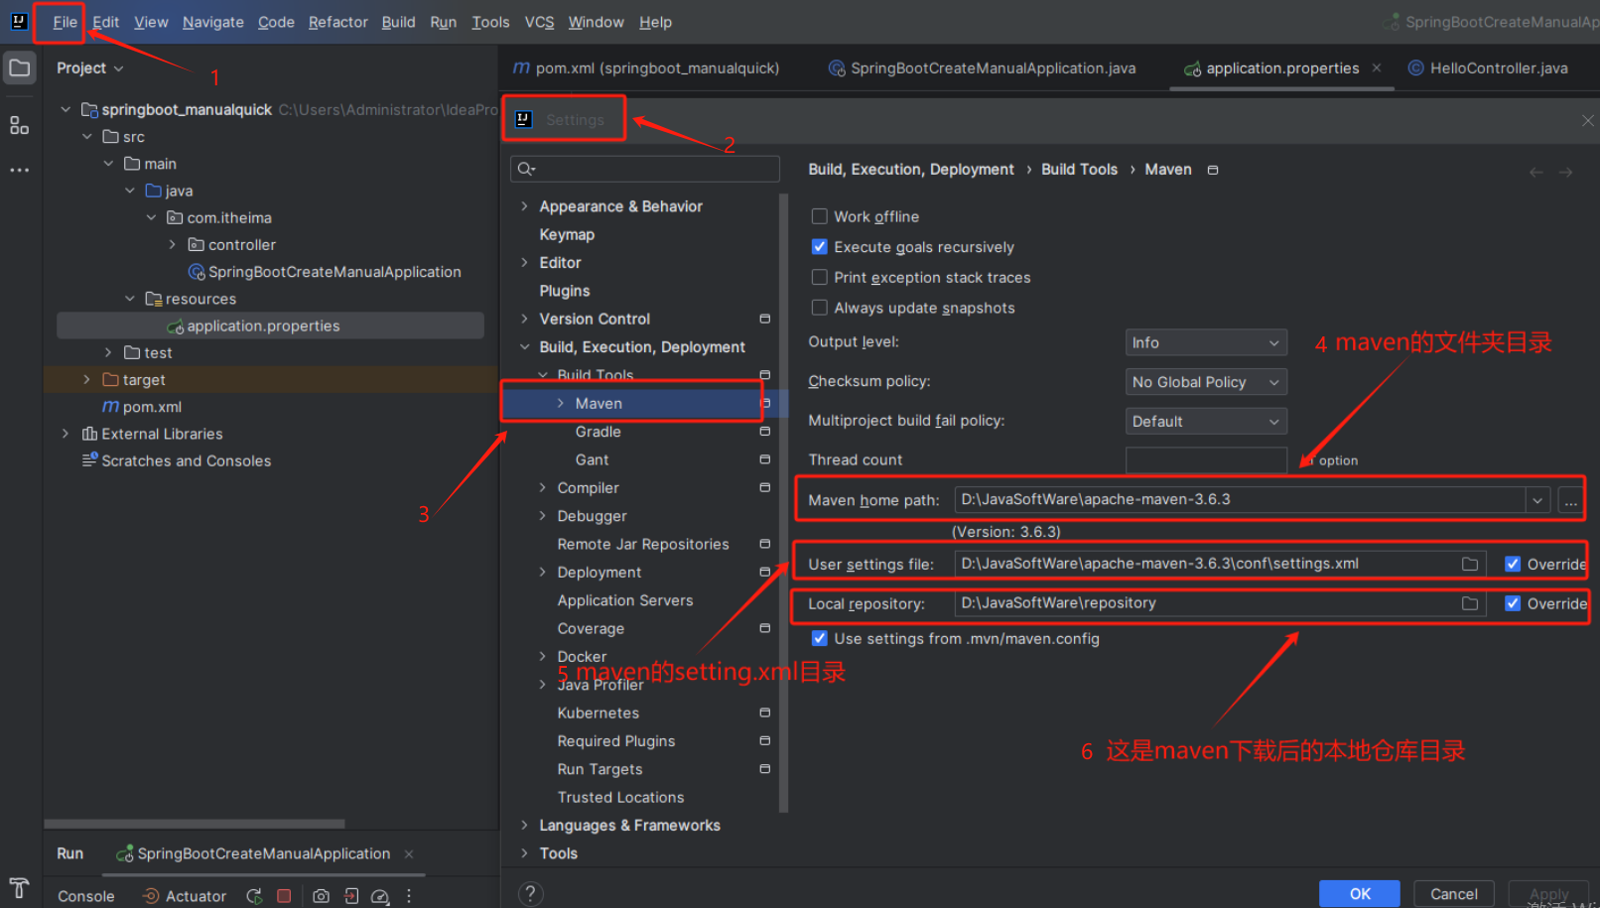Open the Refactor menu
This screenshot has width=1600, height=908.
338,22
